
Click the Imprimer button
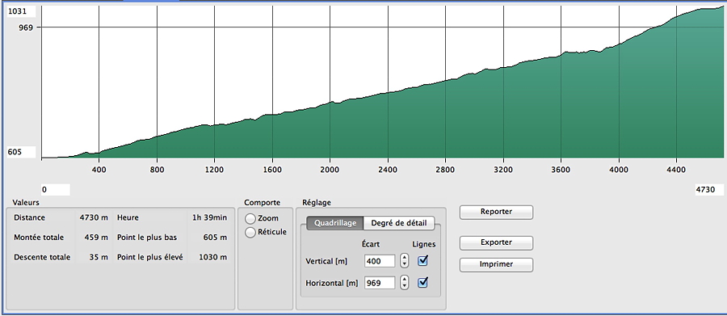coord(496,264)
